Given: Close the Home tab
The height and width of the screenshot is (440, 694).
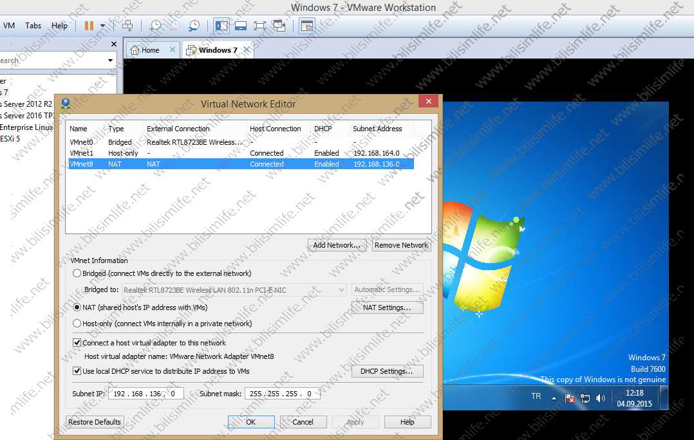Looking at the screenshot, I should point(173,50).
